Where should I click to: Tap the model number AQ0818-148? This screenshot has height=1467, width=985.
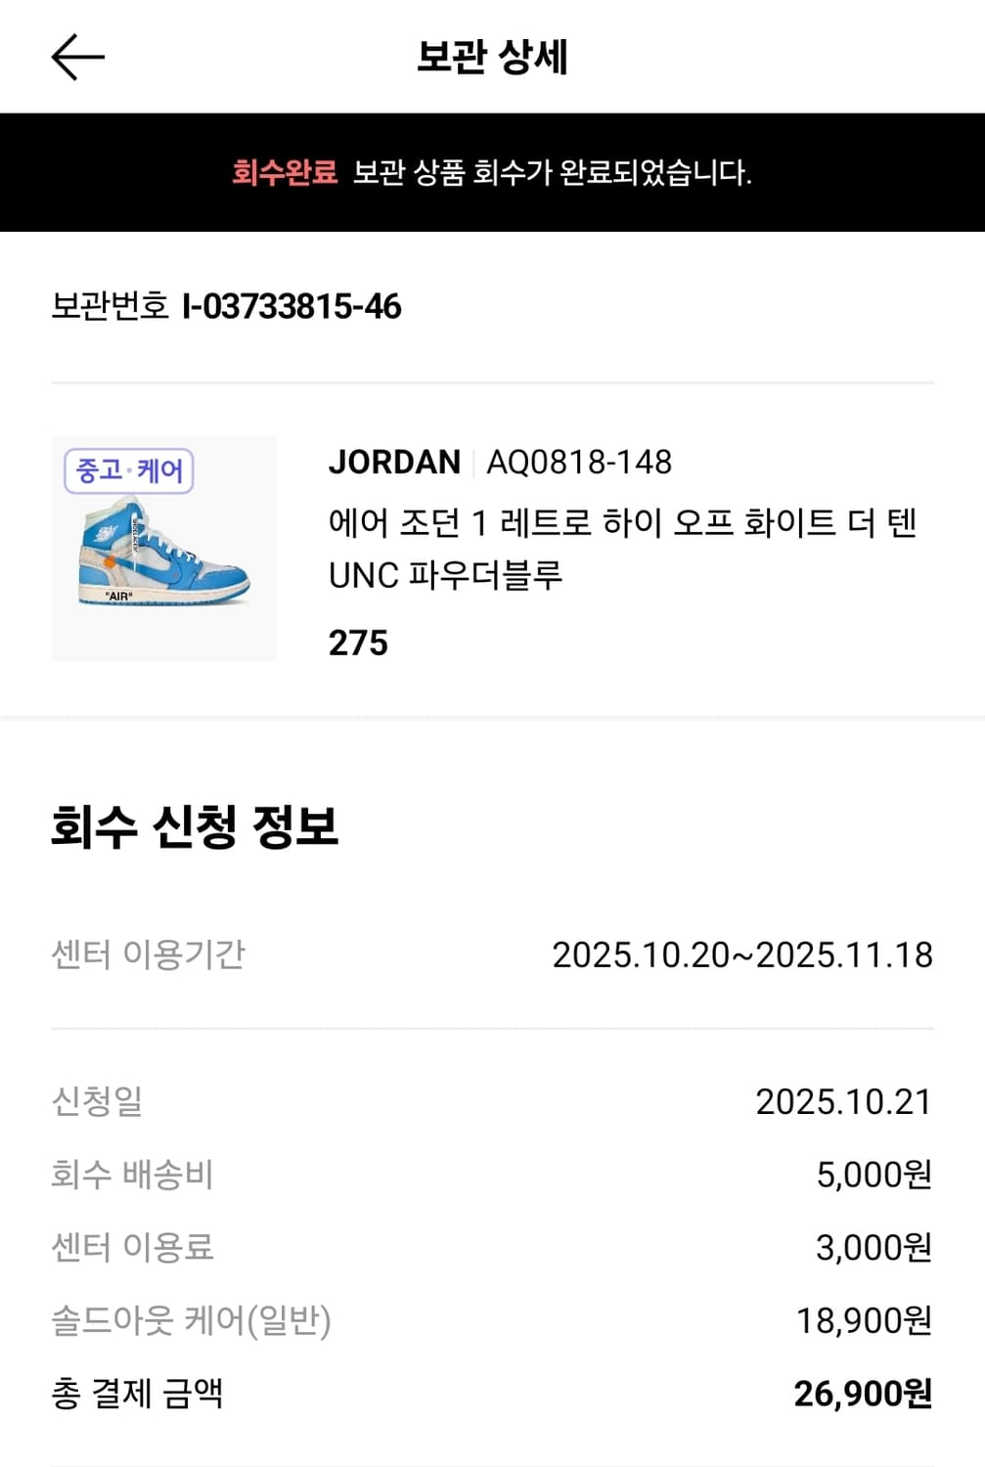tap(579, 462)
